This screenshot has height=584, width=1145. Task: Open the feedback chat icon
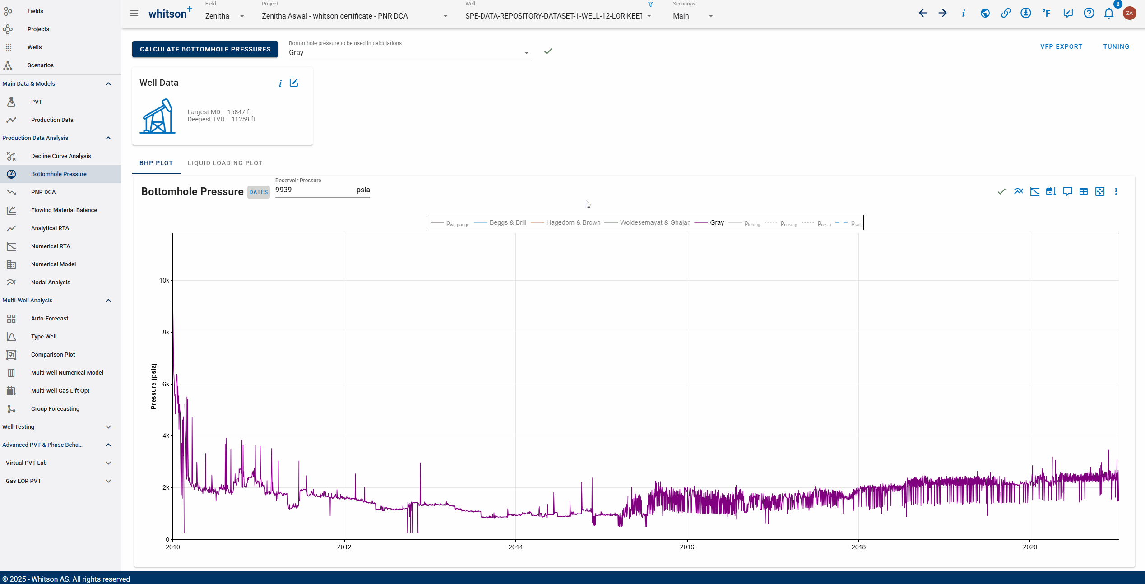point(1068,13)
